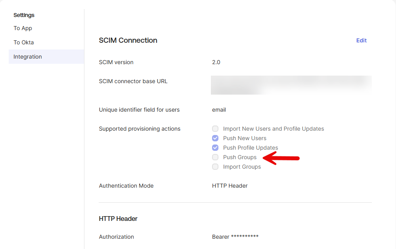Switch to the To Okta tab
The height and width of the screenshot is (249, 396).
24,42
